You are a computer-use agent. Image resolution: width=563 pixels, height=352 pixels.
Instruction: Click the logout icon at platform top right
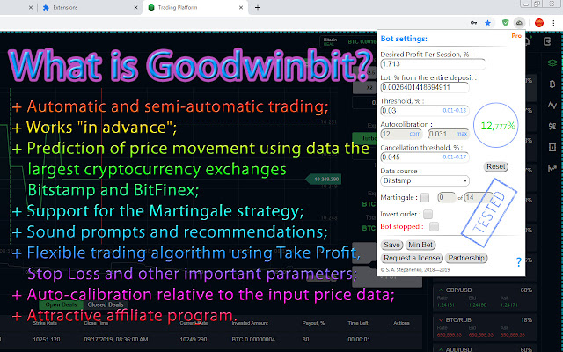point(547,41)
